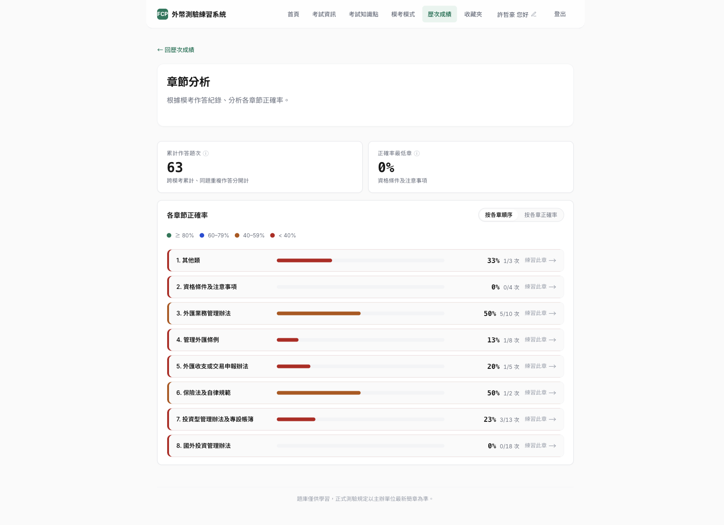Click the 23% accuracy value
The width and height of the screenshot is (724, 525).
coord(490,420)
